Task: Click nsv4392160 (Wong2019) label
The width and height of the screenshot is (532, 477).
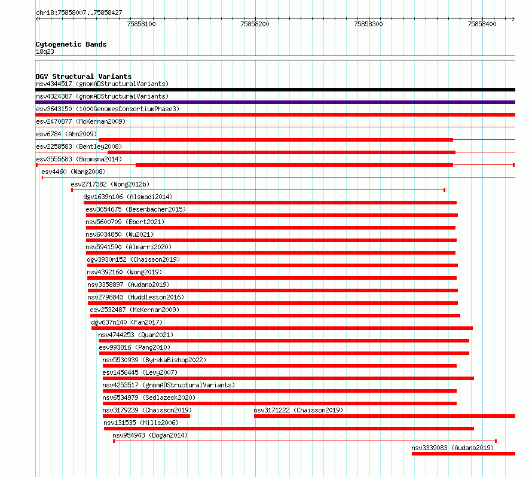Action: coord(124,272)
